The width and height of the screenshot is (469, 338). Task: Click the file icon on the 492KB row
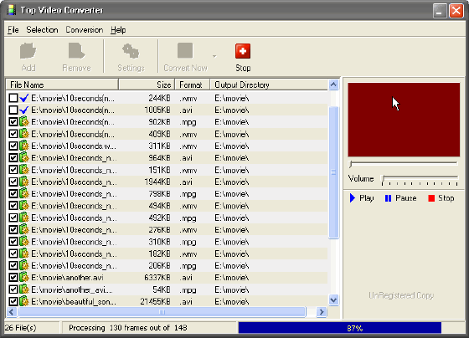(x=24, y=218)
